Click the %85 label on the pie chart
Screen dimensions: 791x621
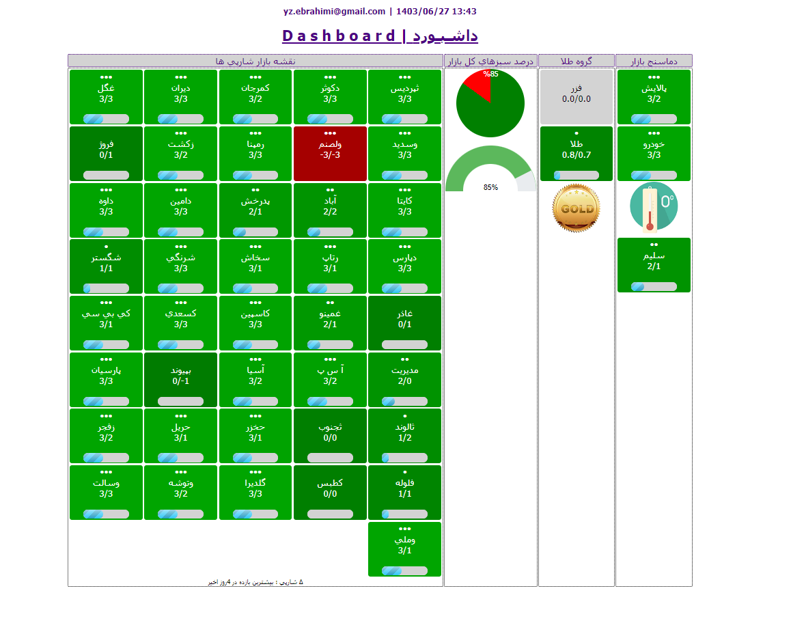click(490, 74)
